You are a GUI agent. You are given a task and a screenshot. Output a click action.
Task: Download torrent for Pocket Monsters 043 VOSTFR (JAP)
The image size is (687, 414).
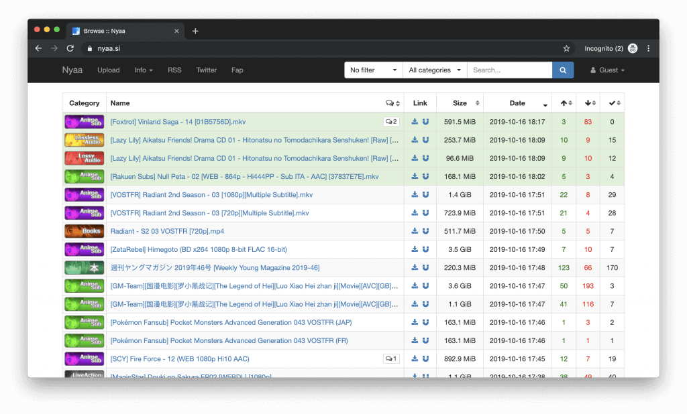pos(415,322)
